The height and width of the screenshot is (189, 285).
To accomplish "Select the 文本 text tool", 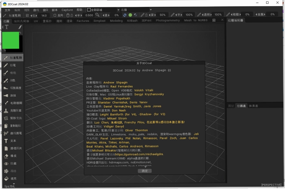I will 13,141.
